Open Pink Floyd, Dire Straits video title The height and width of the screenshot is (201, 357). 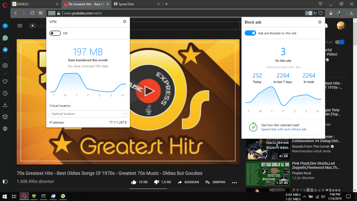316,166
